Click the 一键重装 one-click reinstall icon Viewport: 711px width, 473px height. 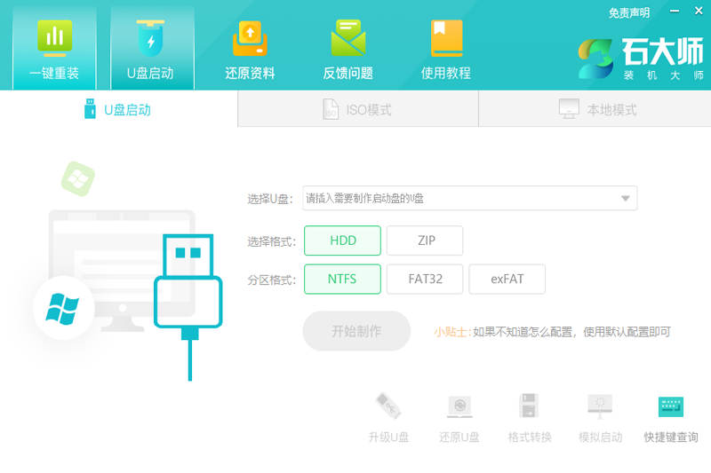pyautogui.click(x=54, y=40)
